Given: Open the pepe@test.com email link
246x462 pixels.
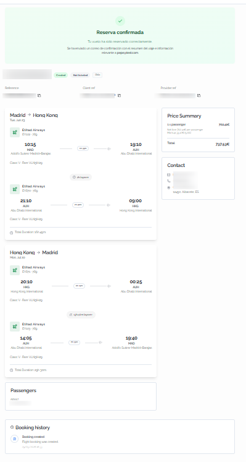Looking at the screenshot, I should pos(128,53).
